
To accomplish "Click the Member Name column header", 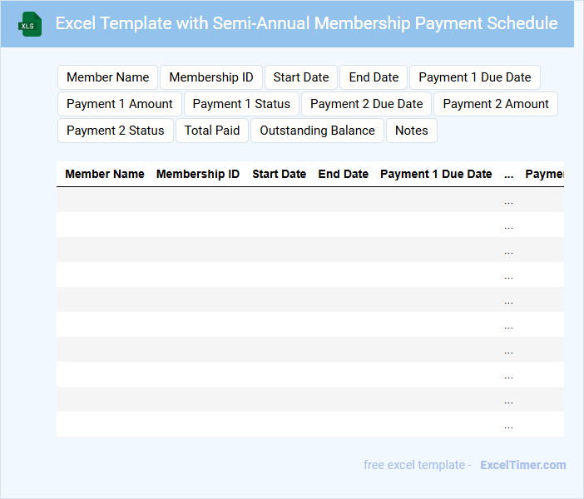I will 105,175.
